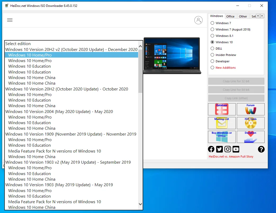The image size is (276, 213).
Task: Close the ISO Downloader window
Action: point(262,6)
